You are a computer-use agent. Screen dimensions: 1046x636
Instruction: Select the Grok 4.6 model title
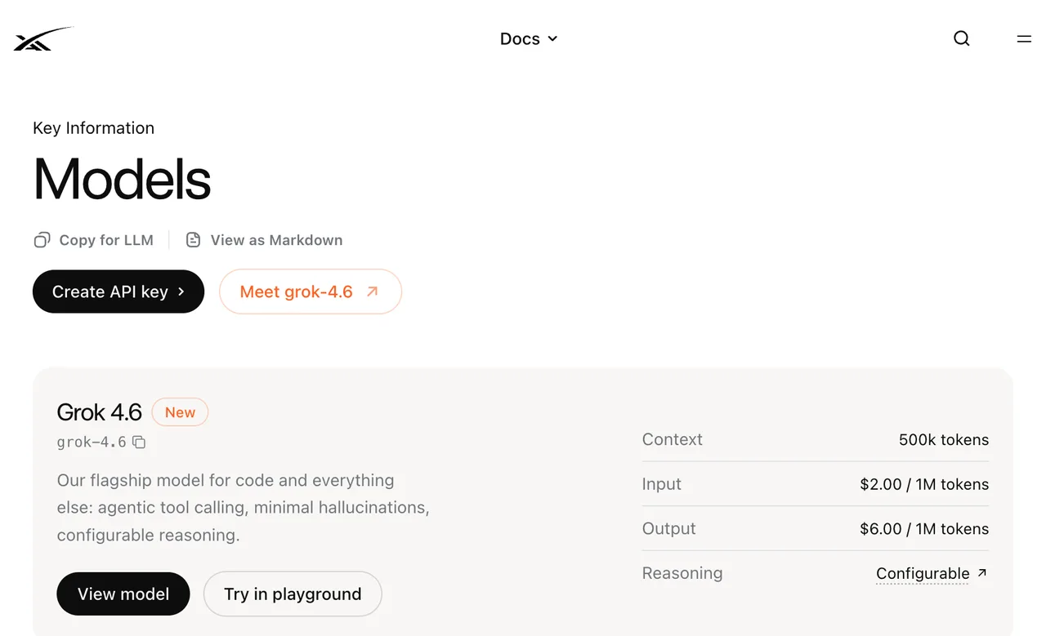tap(100, 412)
